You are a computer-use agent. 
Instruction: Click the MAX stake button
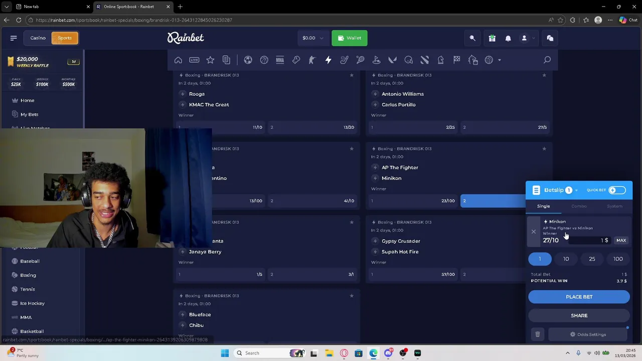coord(621,241)
